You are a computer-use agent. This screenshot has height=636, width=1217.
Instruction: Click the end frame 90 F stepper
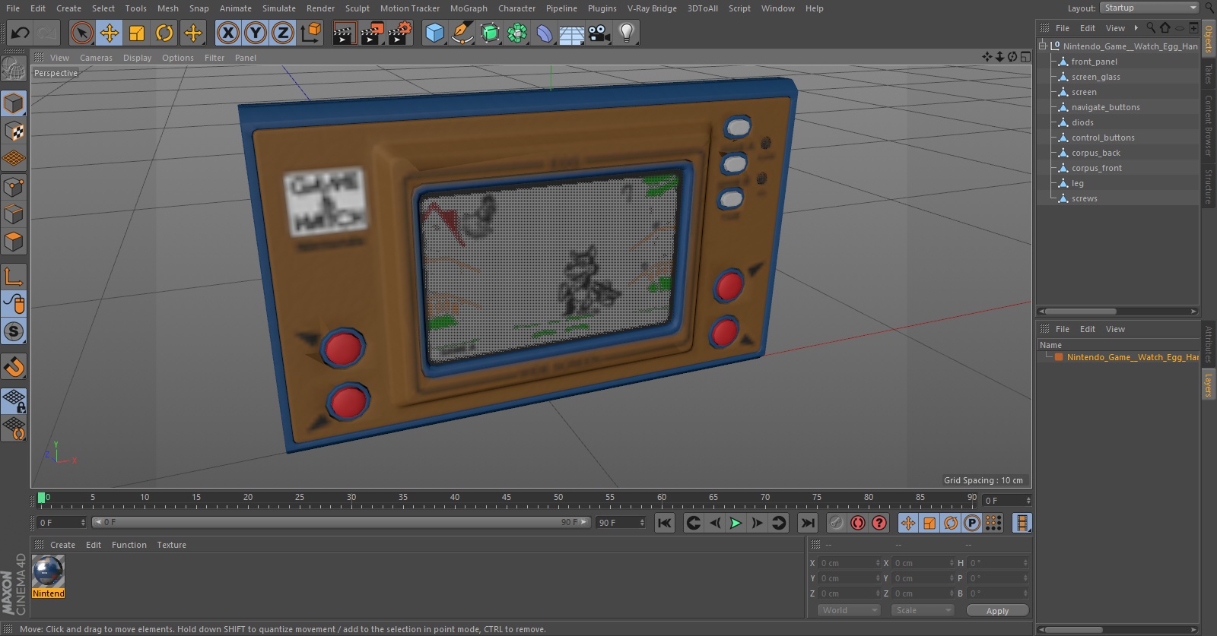(x=642, y=523)
